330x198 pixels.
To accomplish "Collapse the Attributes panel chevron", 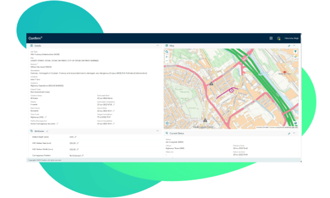I will pos(157,131).
